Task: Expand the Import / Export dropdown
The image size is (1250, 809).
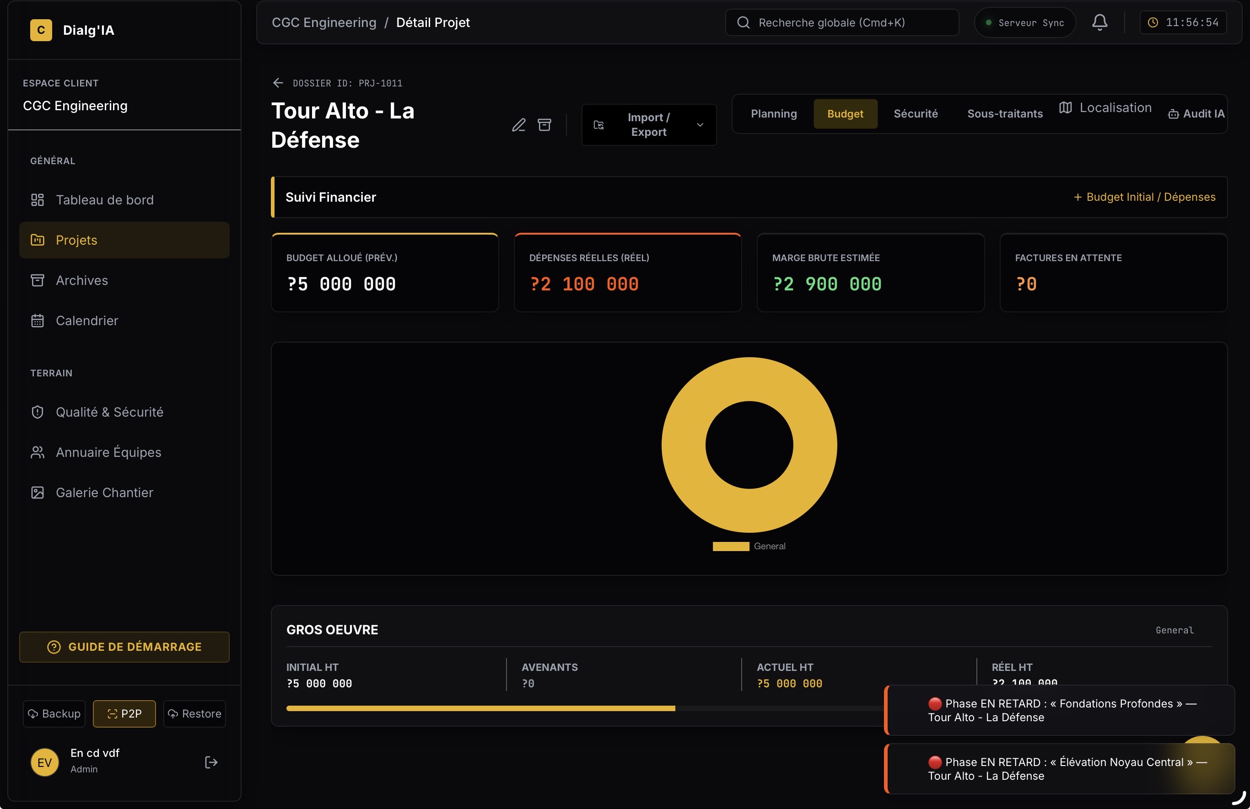Action: click(x=649, y=125)
